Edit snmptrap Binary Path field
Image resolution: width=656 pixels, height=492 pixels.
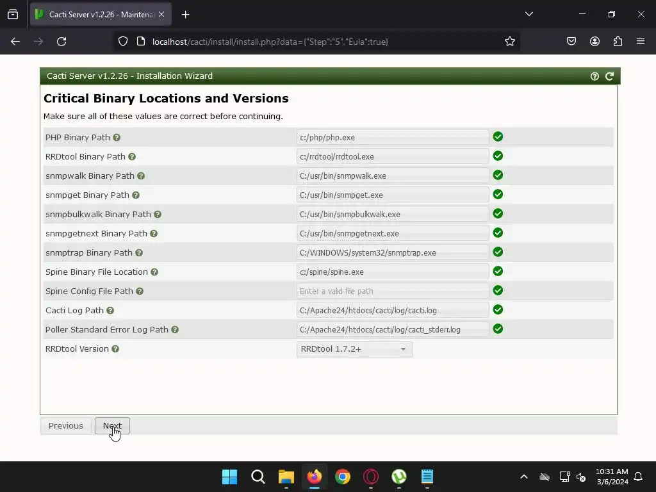(x=393, y=253)
